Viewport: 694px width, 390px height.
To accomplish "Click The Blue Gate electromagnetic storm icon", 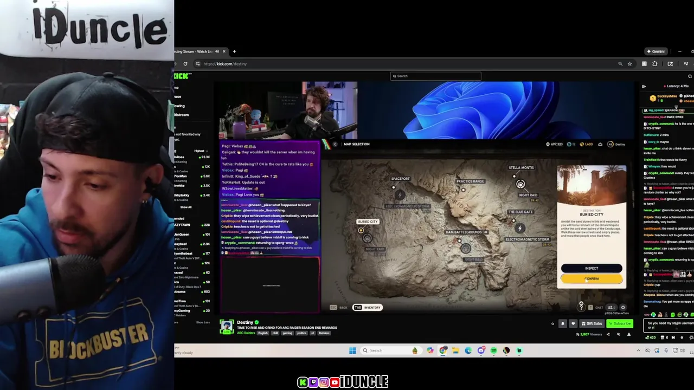I will point(520,229).
